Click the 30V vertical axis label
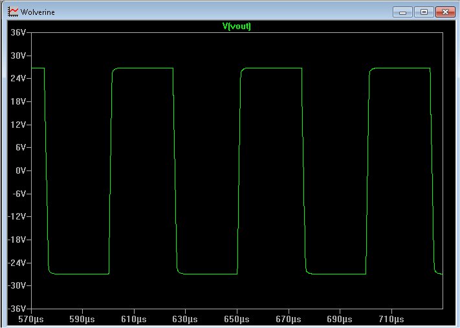This screenshot has width=460, height=328. (18, 56)
